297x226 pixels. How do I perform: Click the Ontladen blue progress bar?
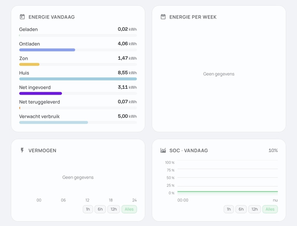[x=47, y=50]
